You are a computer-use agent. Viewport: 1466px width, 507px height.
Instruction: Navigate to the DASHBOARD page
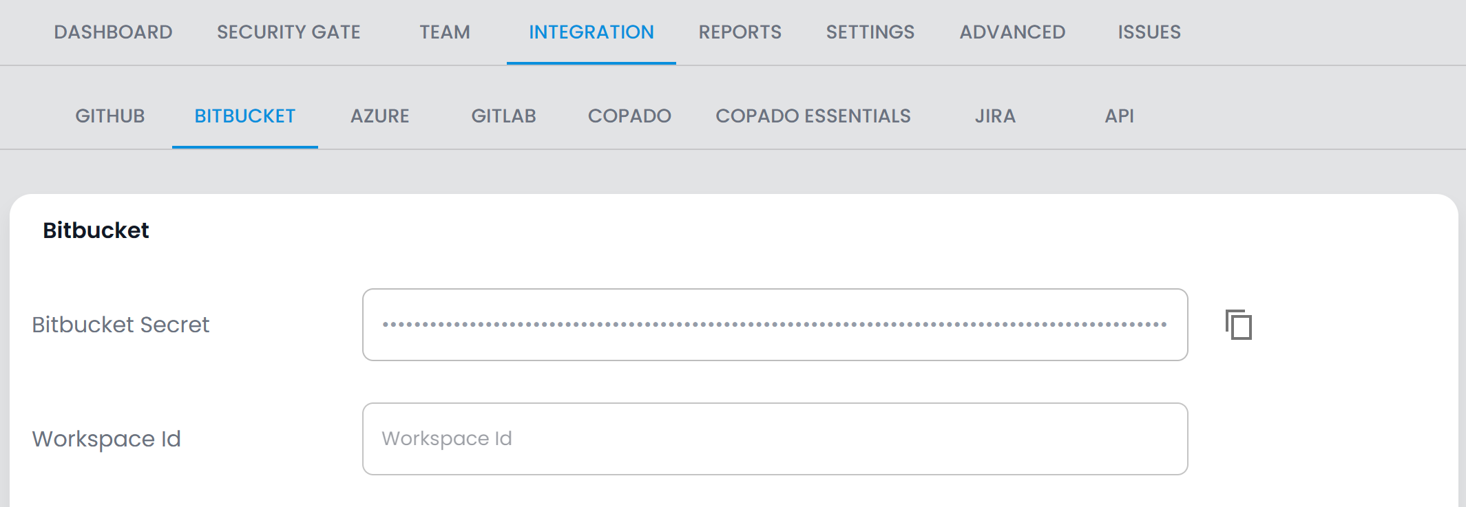[114, 32]
